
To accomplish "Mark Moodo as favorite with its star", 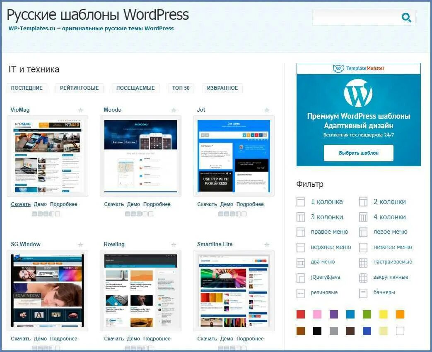I will 174,110.
